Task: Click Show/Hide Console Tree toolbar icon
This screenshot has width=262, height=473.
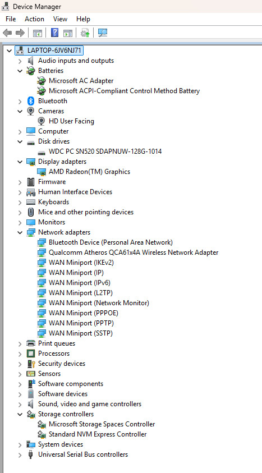Action: tap(38, 33)
